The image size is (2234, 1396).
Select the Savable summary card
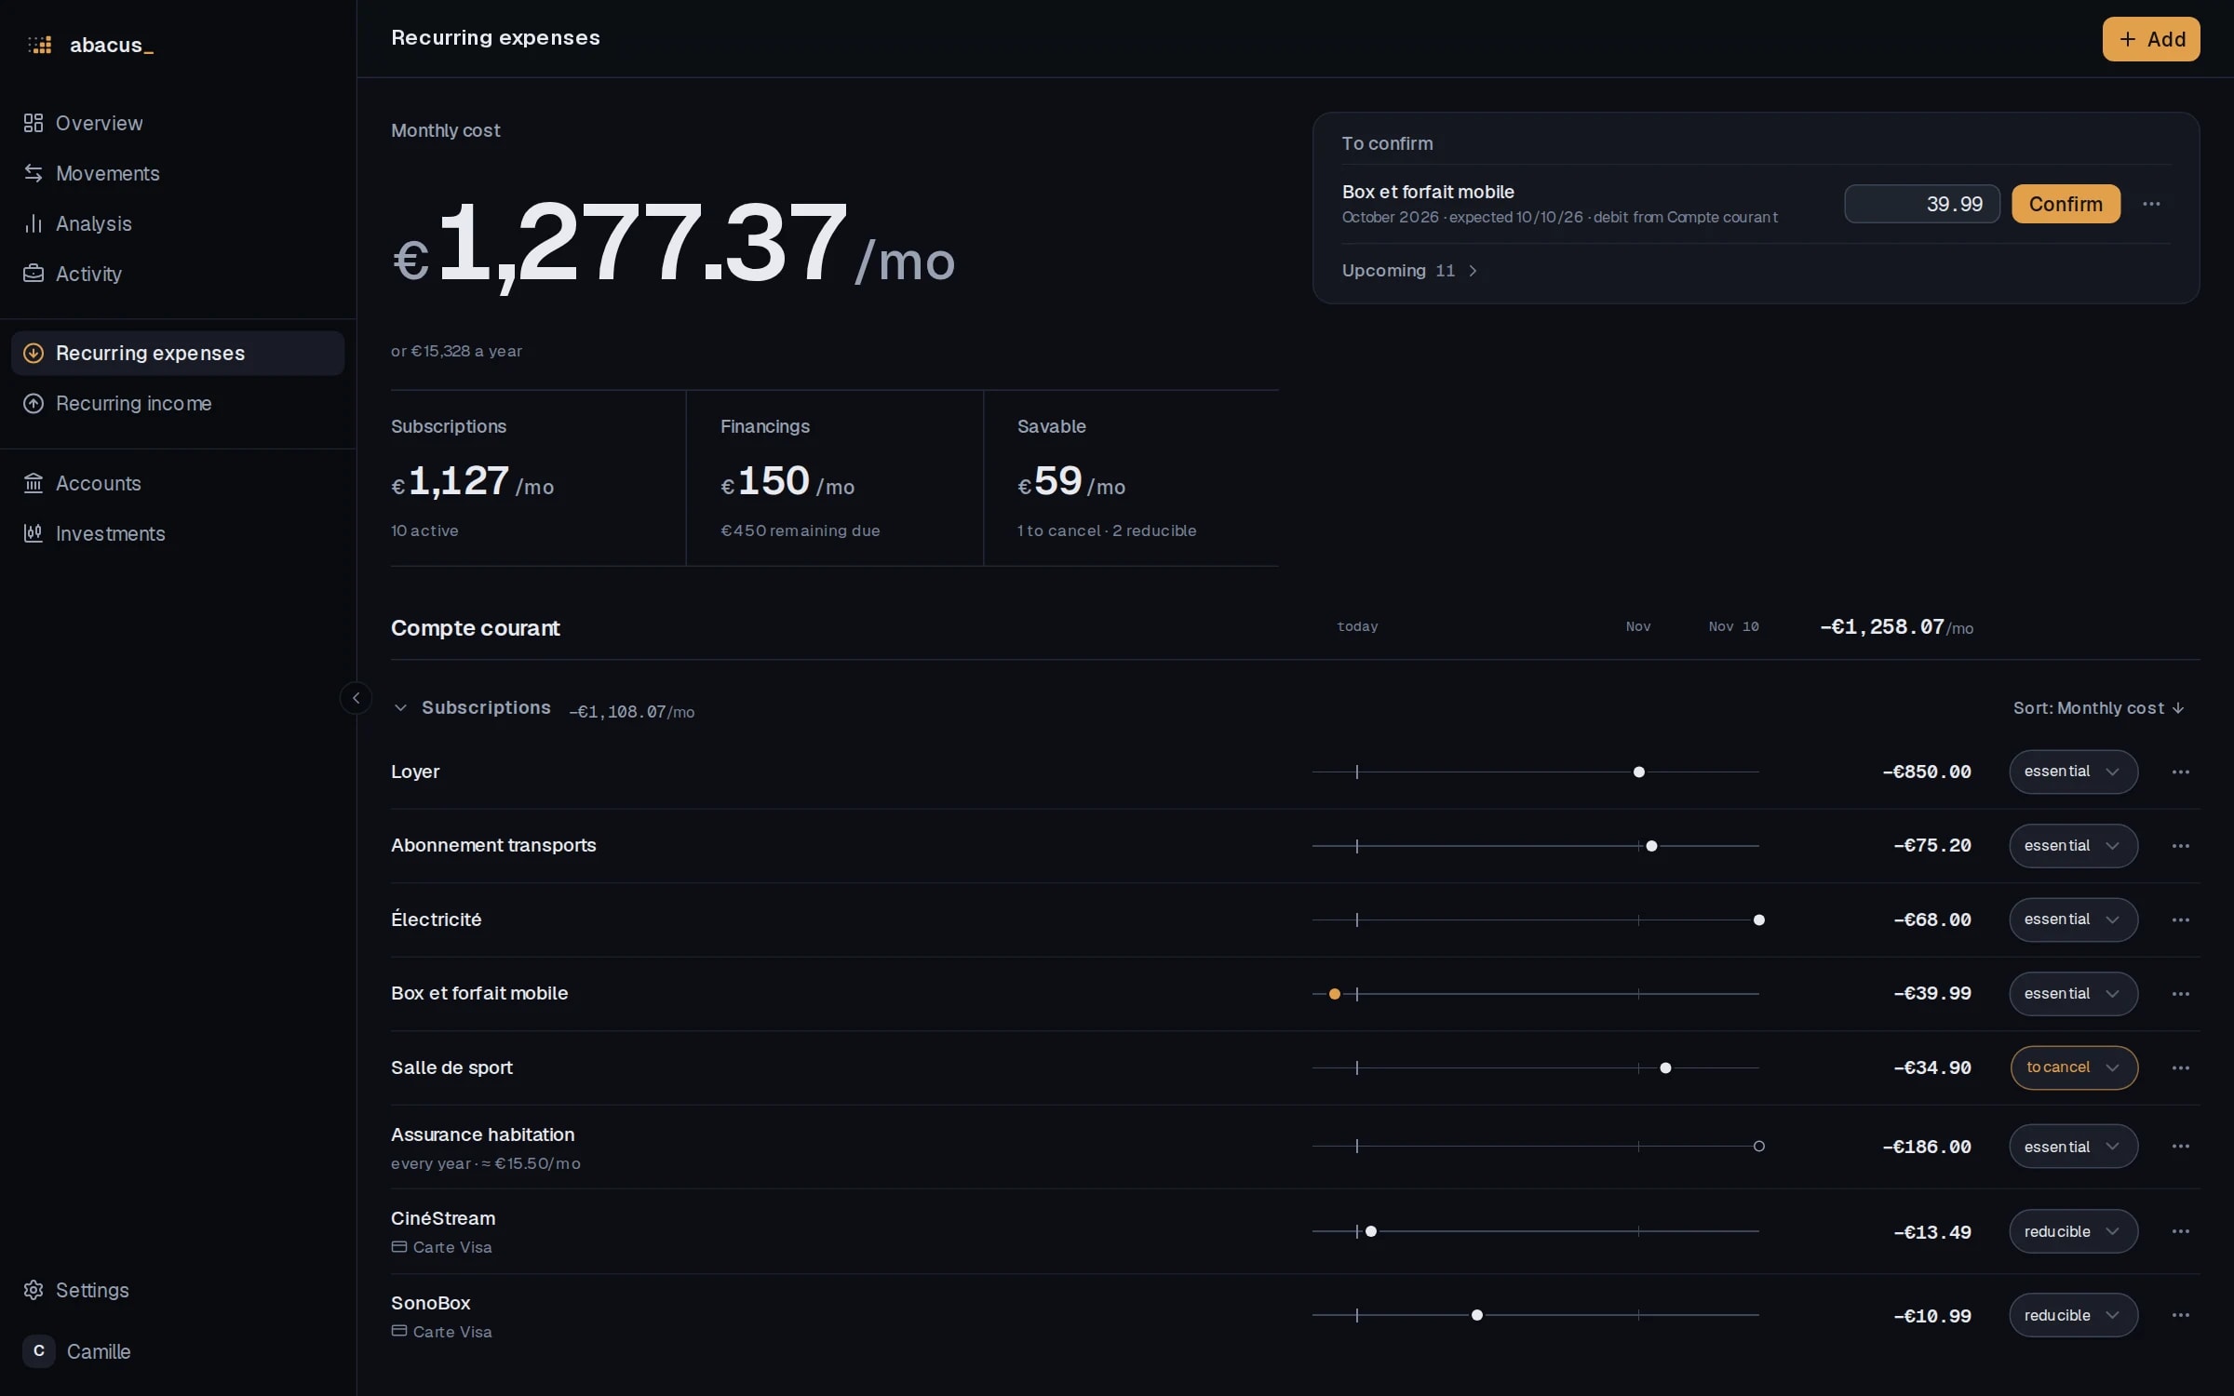click(1132, 478)
